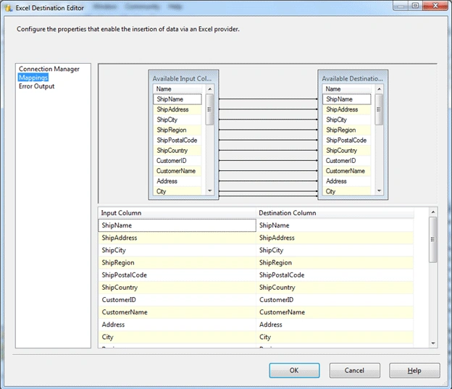Click ShipRegion cell in Input Column grid
452x389 pixels.
tap(177, 263)
